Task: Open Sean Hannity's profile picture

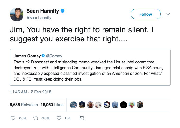Action: (17, 14)
